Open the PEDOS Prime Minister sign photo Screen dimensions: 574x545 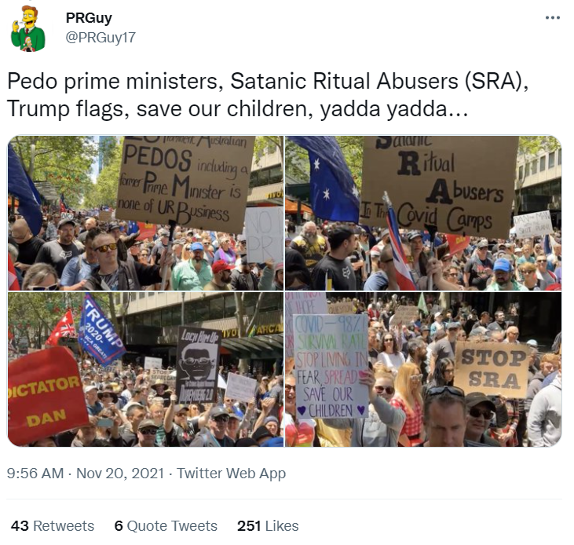coord(146,213)
